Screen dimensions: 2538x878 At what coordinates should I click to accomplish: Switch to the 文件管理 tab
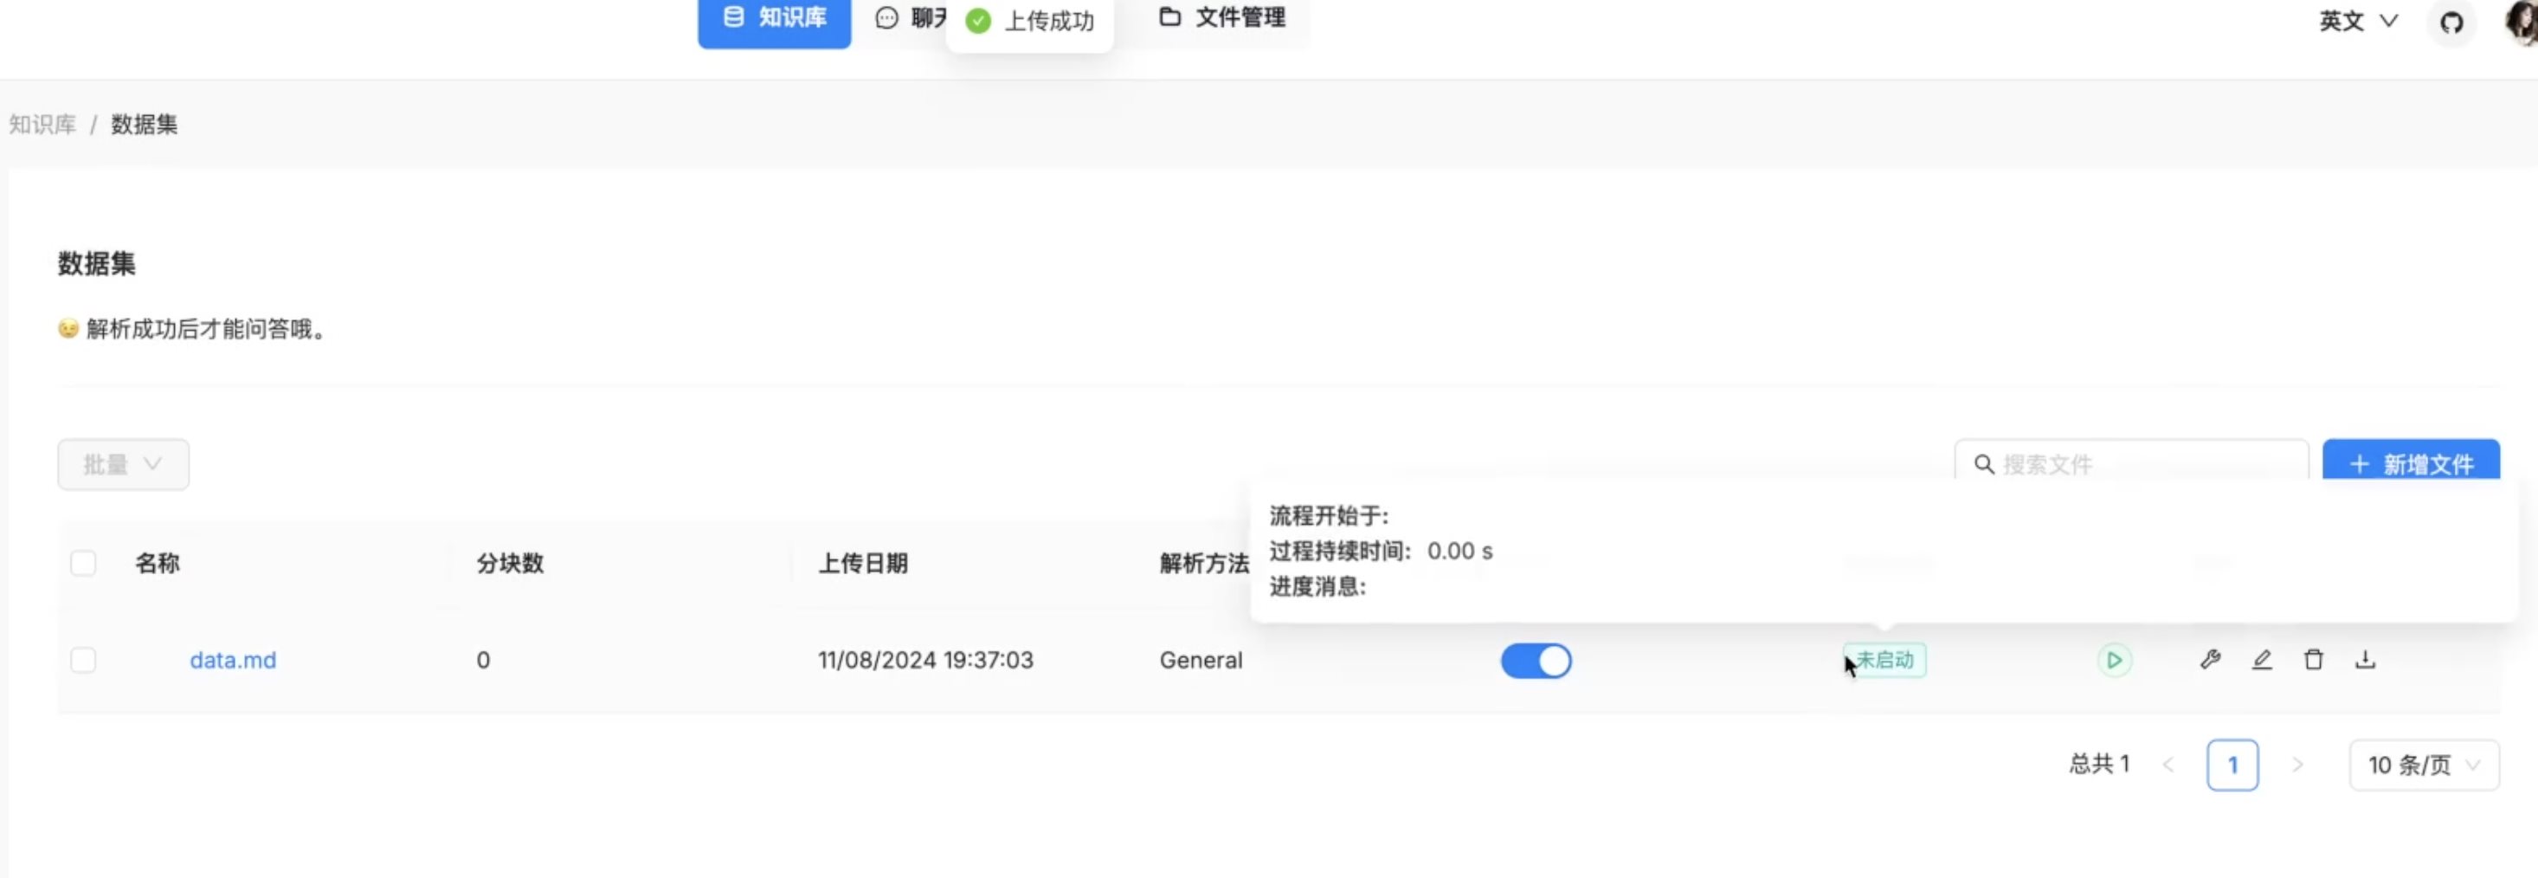click(x=1221, y=17)
